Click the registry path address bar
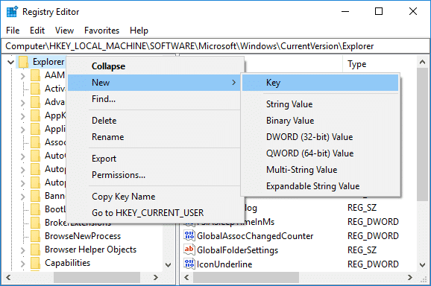This screenshot has height=286, width=431. [215, 46]
